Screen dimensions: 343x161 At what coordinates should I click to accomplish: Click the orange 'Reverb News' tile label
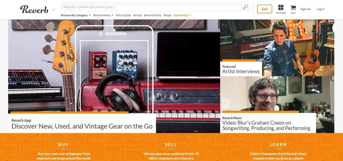click(232, 118)
